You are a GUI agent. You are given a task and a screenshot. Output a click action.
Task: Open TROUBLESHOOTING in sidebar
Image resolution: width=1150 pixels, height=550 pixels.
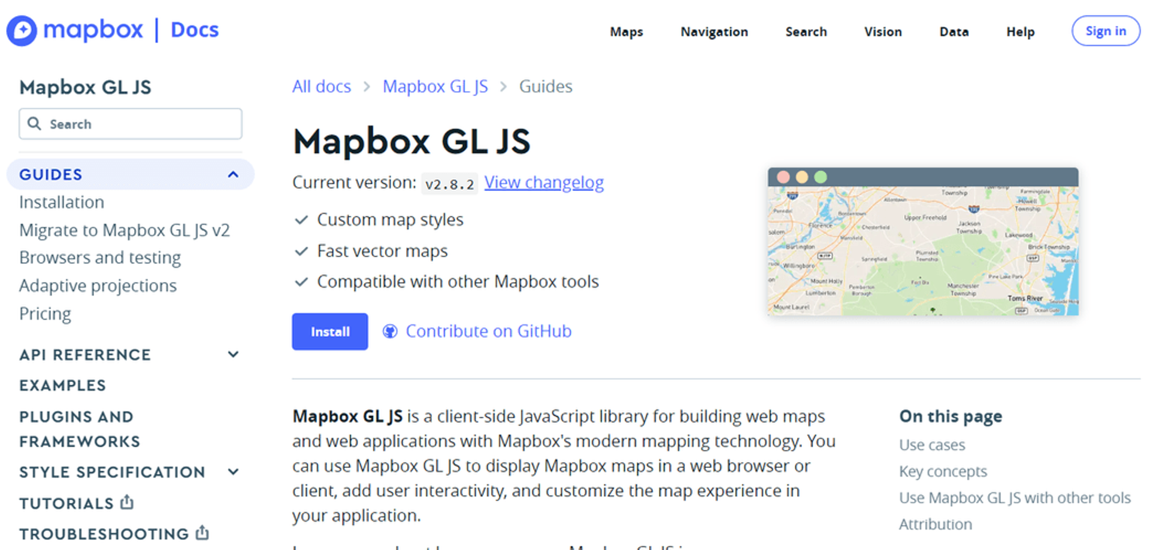(x=104, y=533)
